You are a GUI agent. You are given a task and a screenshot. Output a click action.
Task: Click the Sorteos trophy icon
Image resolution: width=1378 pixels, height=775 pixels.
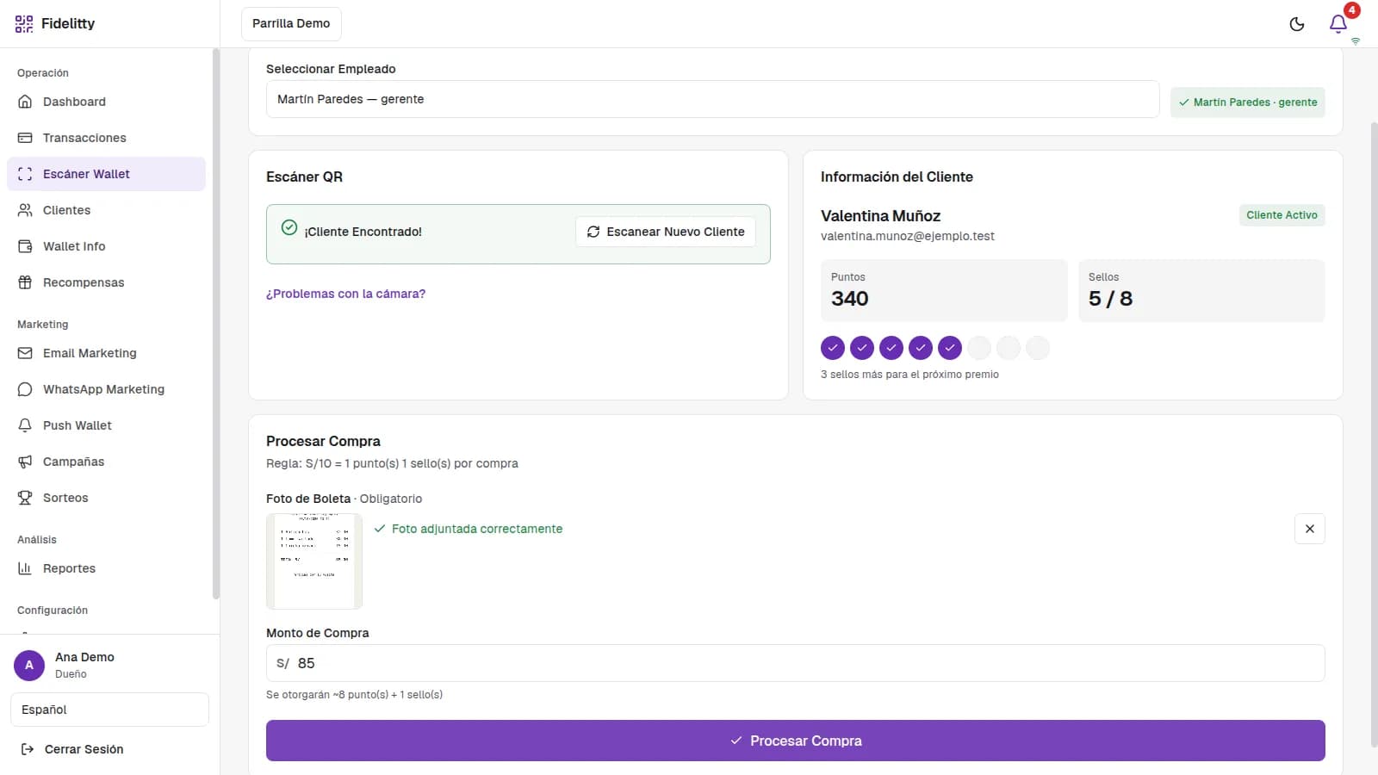pos(25,498)
